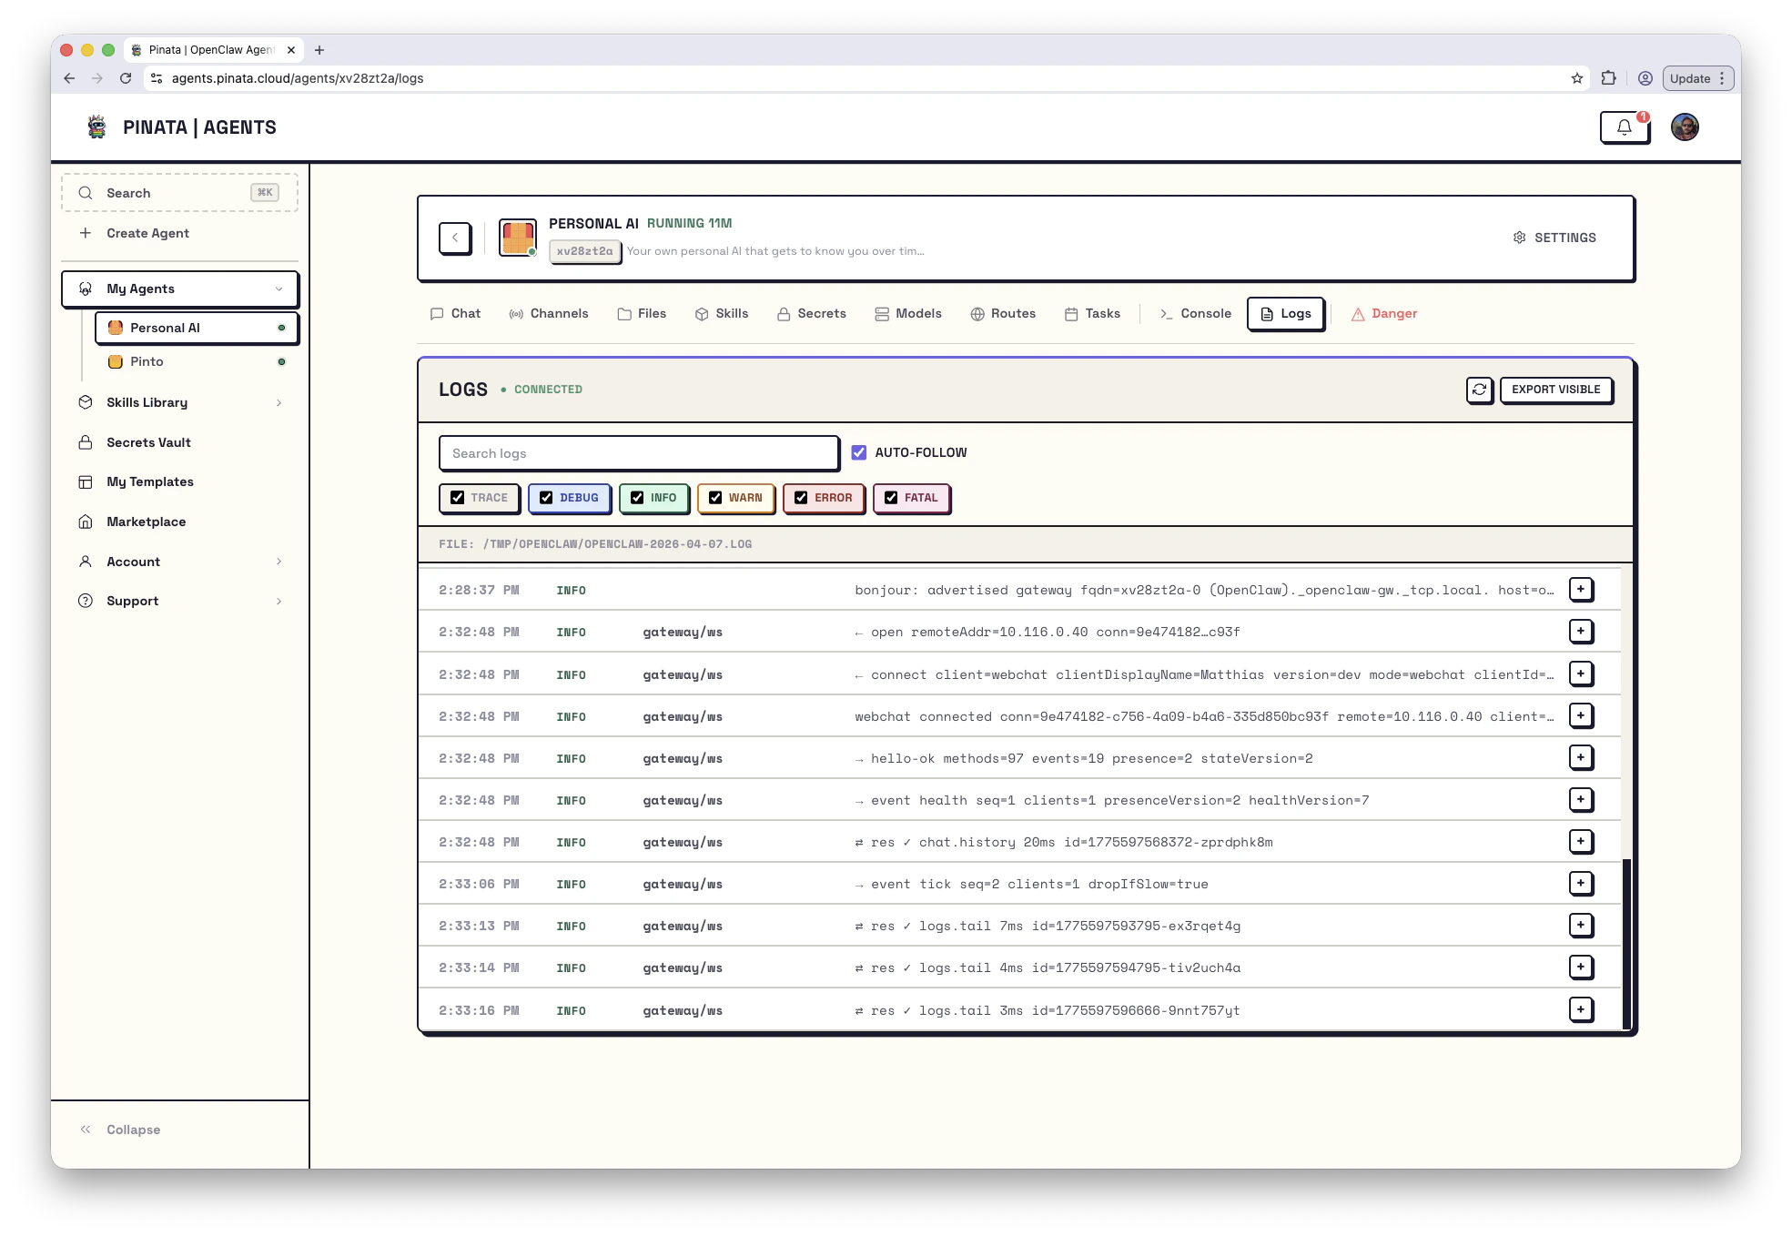This screenshot has height=1236, width=1792.
Task: Click the Marketplace sidebar icon
Action: [86, 522]
